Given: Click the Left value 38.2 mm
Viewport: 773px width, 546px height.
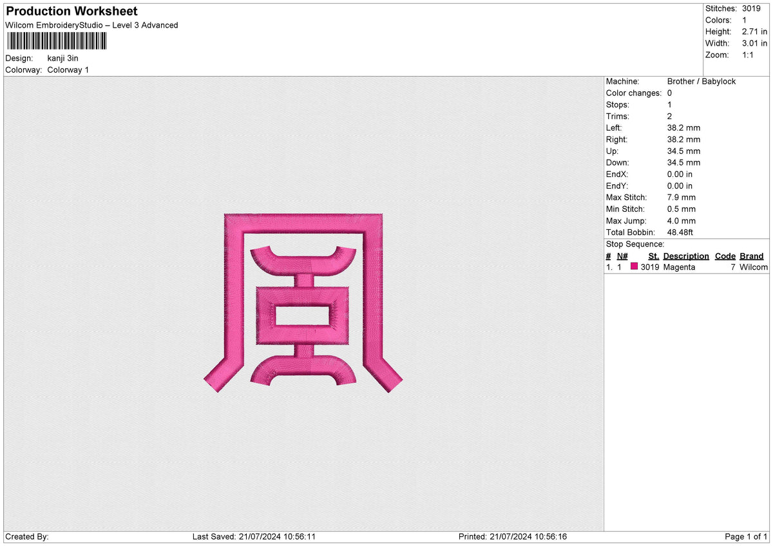Looking at the screenshot, I should (683, 128).
